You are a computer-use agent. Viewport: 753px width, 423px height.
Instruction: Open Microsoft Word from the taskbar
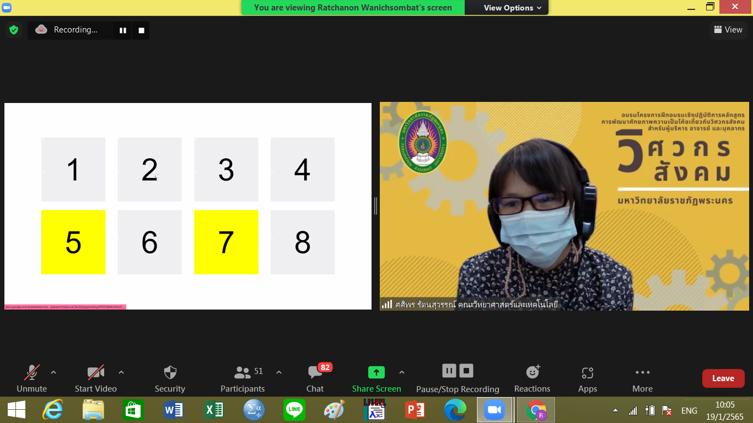tap(173, 410)
